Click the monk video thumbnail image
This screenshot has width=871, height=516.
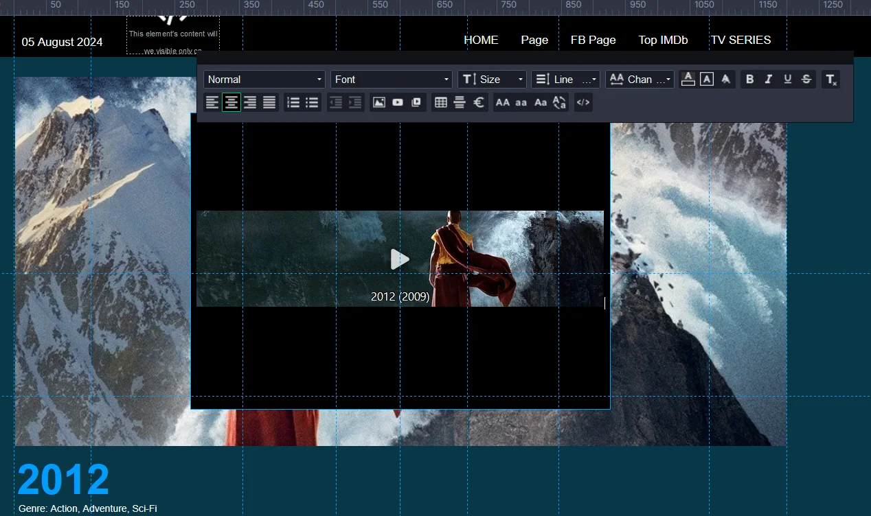pos(400,259)
